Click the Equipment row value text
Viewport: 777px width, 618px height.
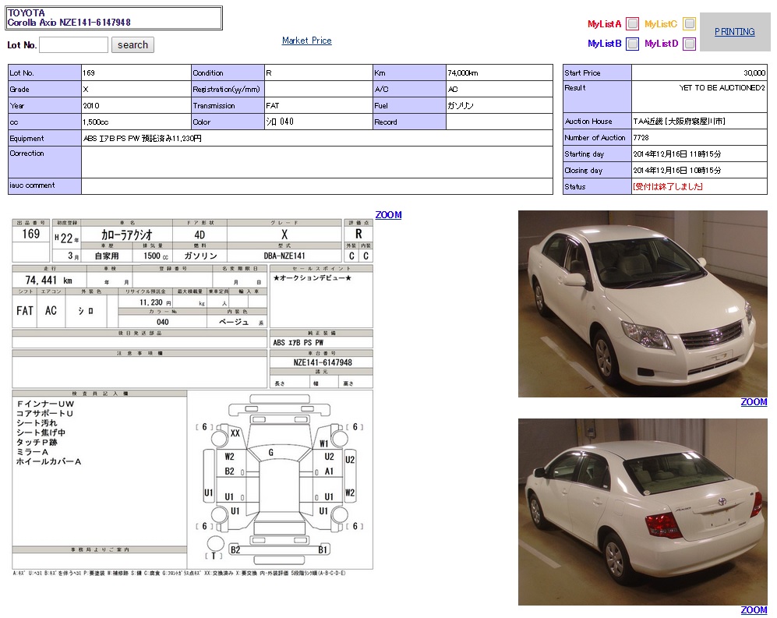(x=143, y=139)
